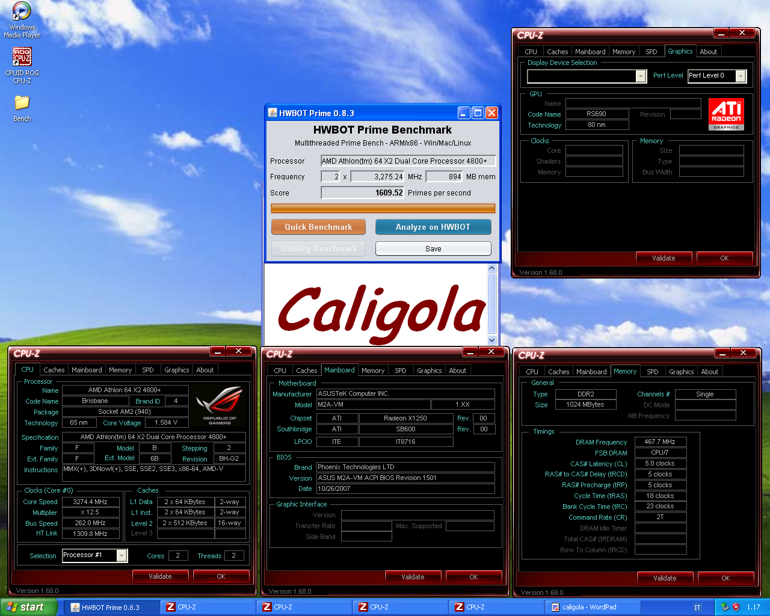Select the first CPU-Z taskbar button

point(208,607)
